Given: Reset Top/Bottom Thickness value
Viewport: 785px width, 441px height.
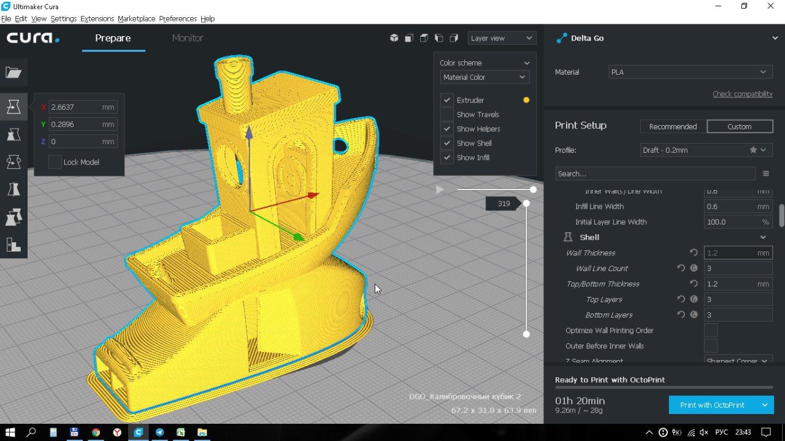Looking at the screenshot, I should coord(694,284).
